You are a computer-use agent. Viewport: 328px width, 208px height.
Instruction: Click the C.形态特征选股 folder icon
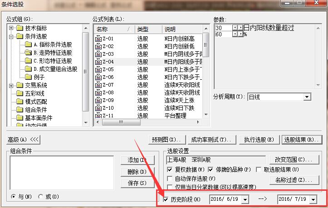[x=28, y=61]
